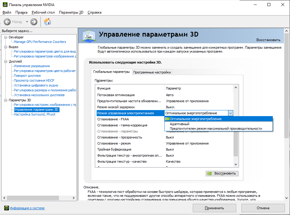
Task: Click task tree horizontal scroll left arrow
Action: [4, 198]
